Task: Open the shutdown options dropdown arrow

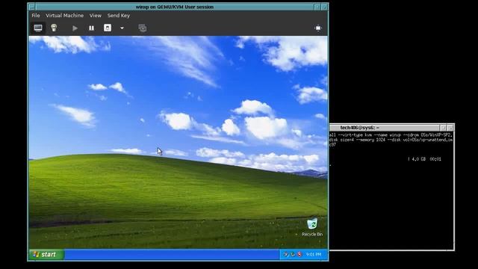Action: click(122, 28)
